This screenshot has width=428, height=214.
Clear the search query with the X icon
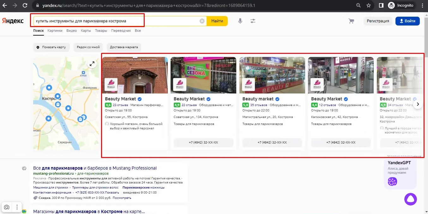pyautogui.click(x=202, y=21)
